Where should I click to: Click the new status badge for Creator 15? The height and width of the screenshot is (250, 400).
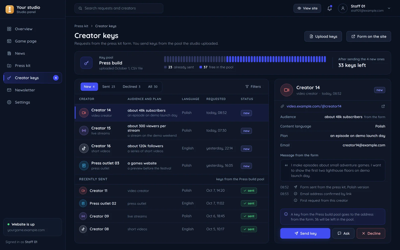(246, 131)
